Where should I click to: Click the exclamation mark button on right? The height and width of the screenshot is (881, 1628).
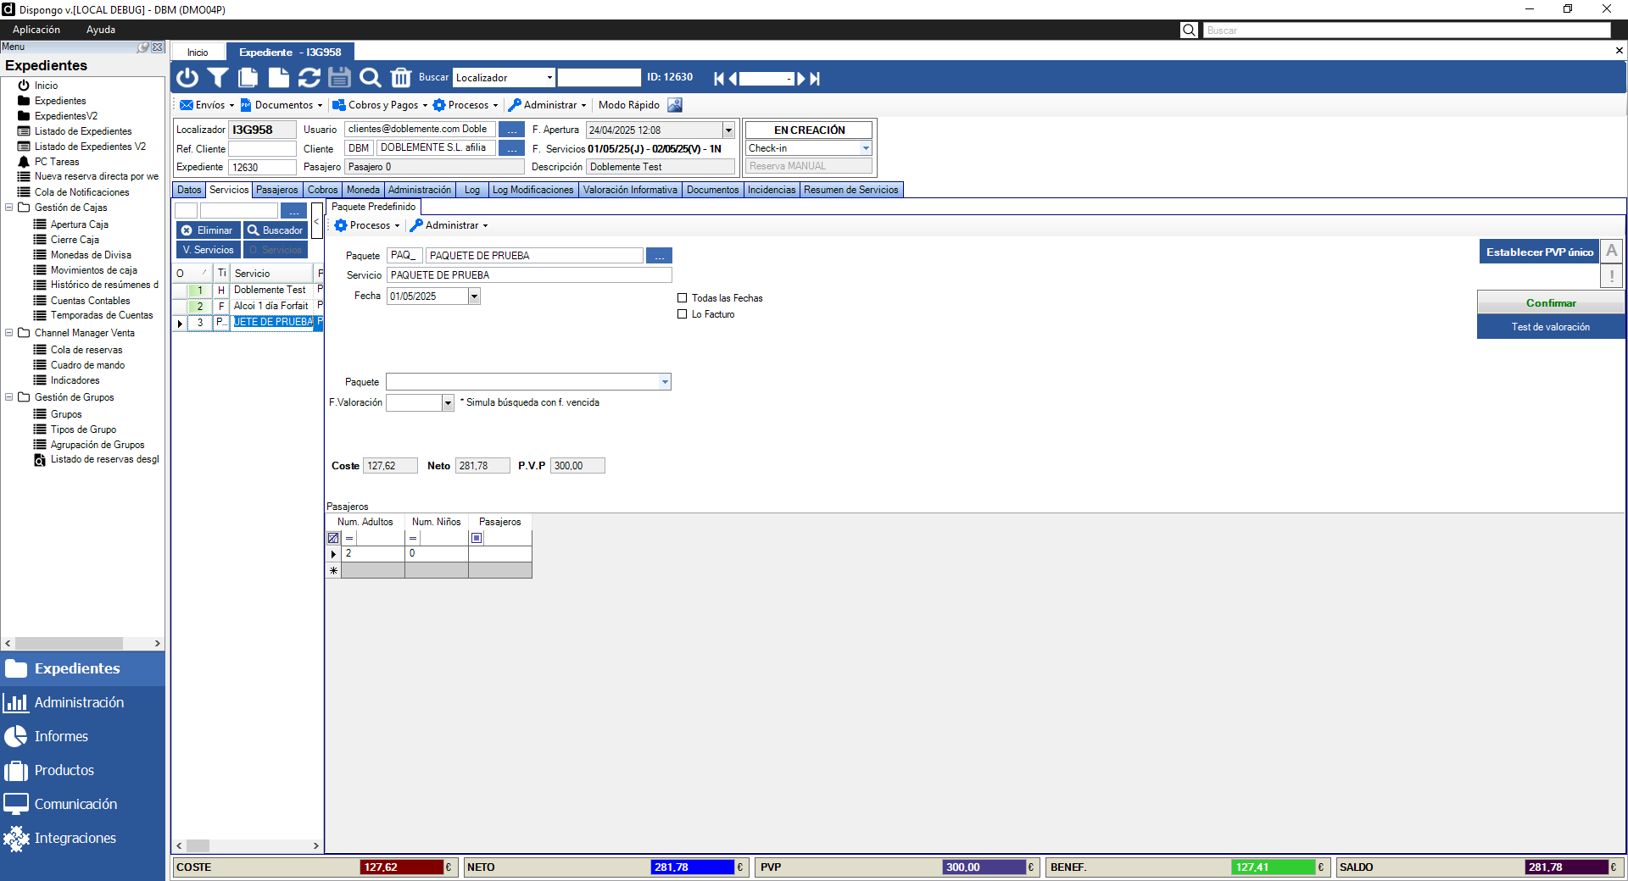(1612, 275)
